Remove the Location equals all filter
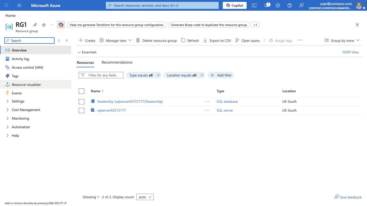367x206 pixels. (202, 75)
